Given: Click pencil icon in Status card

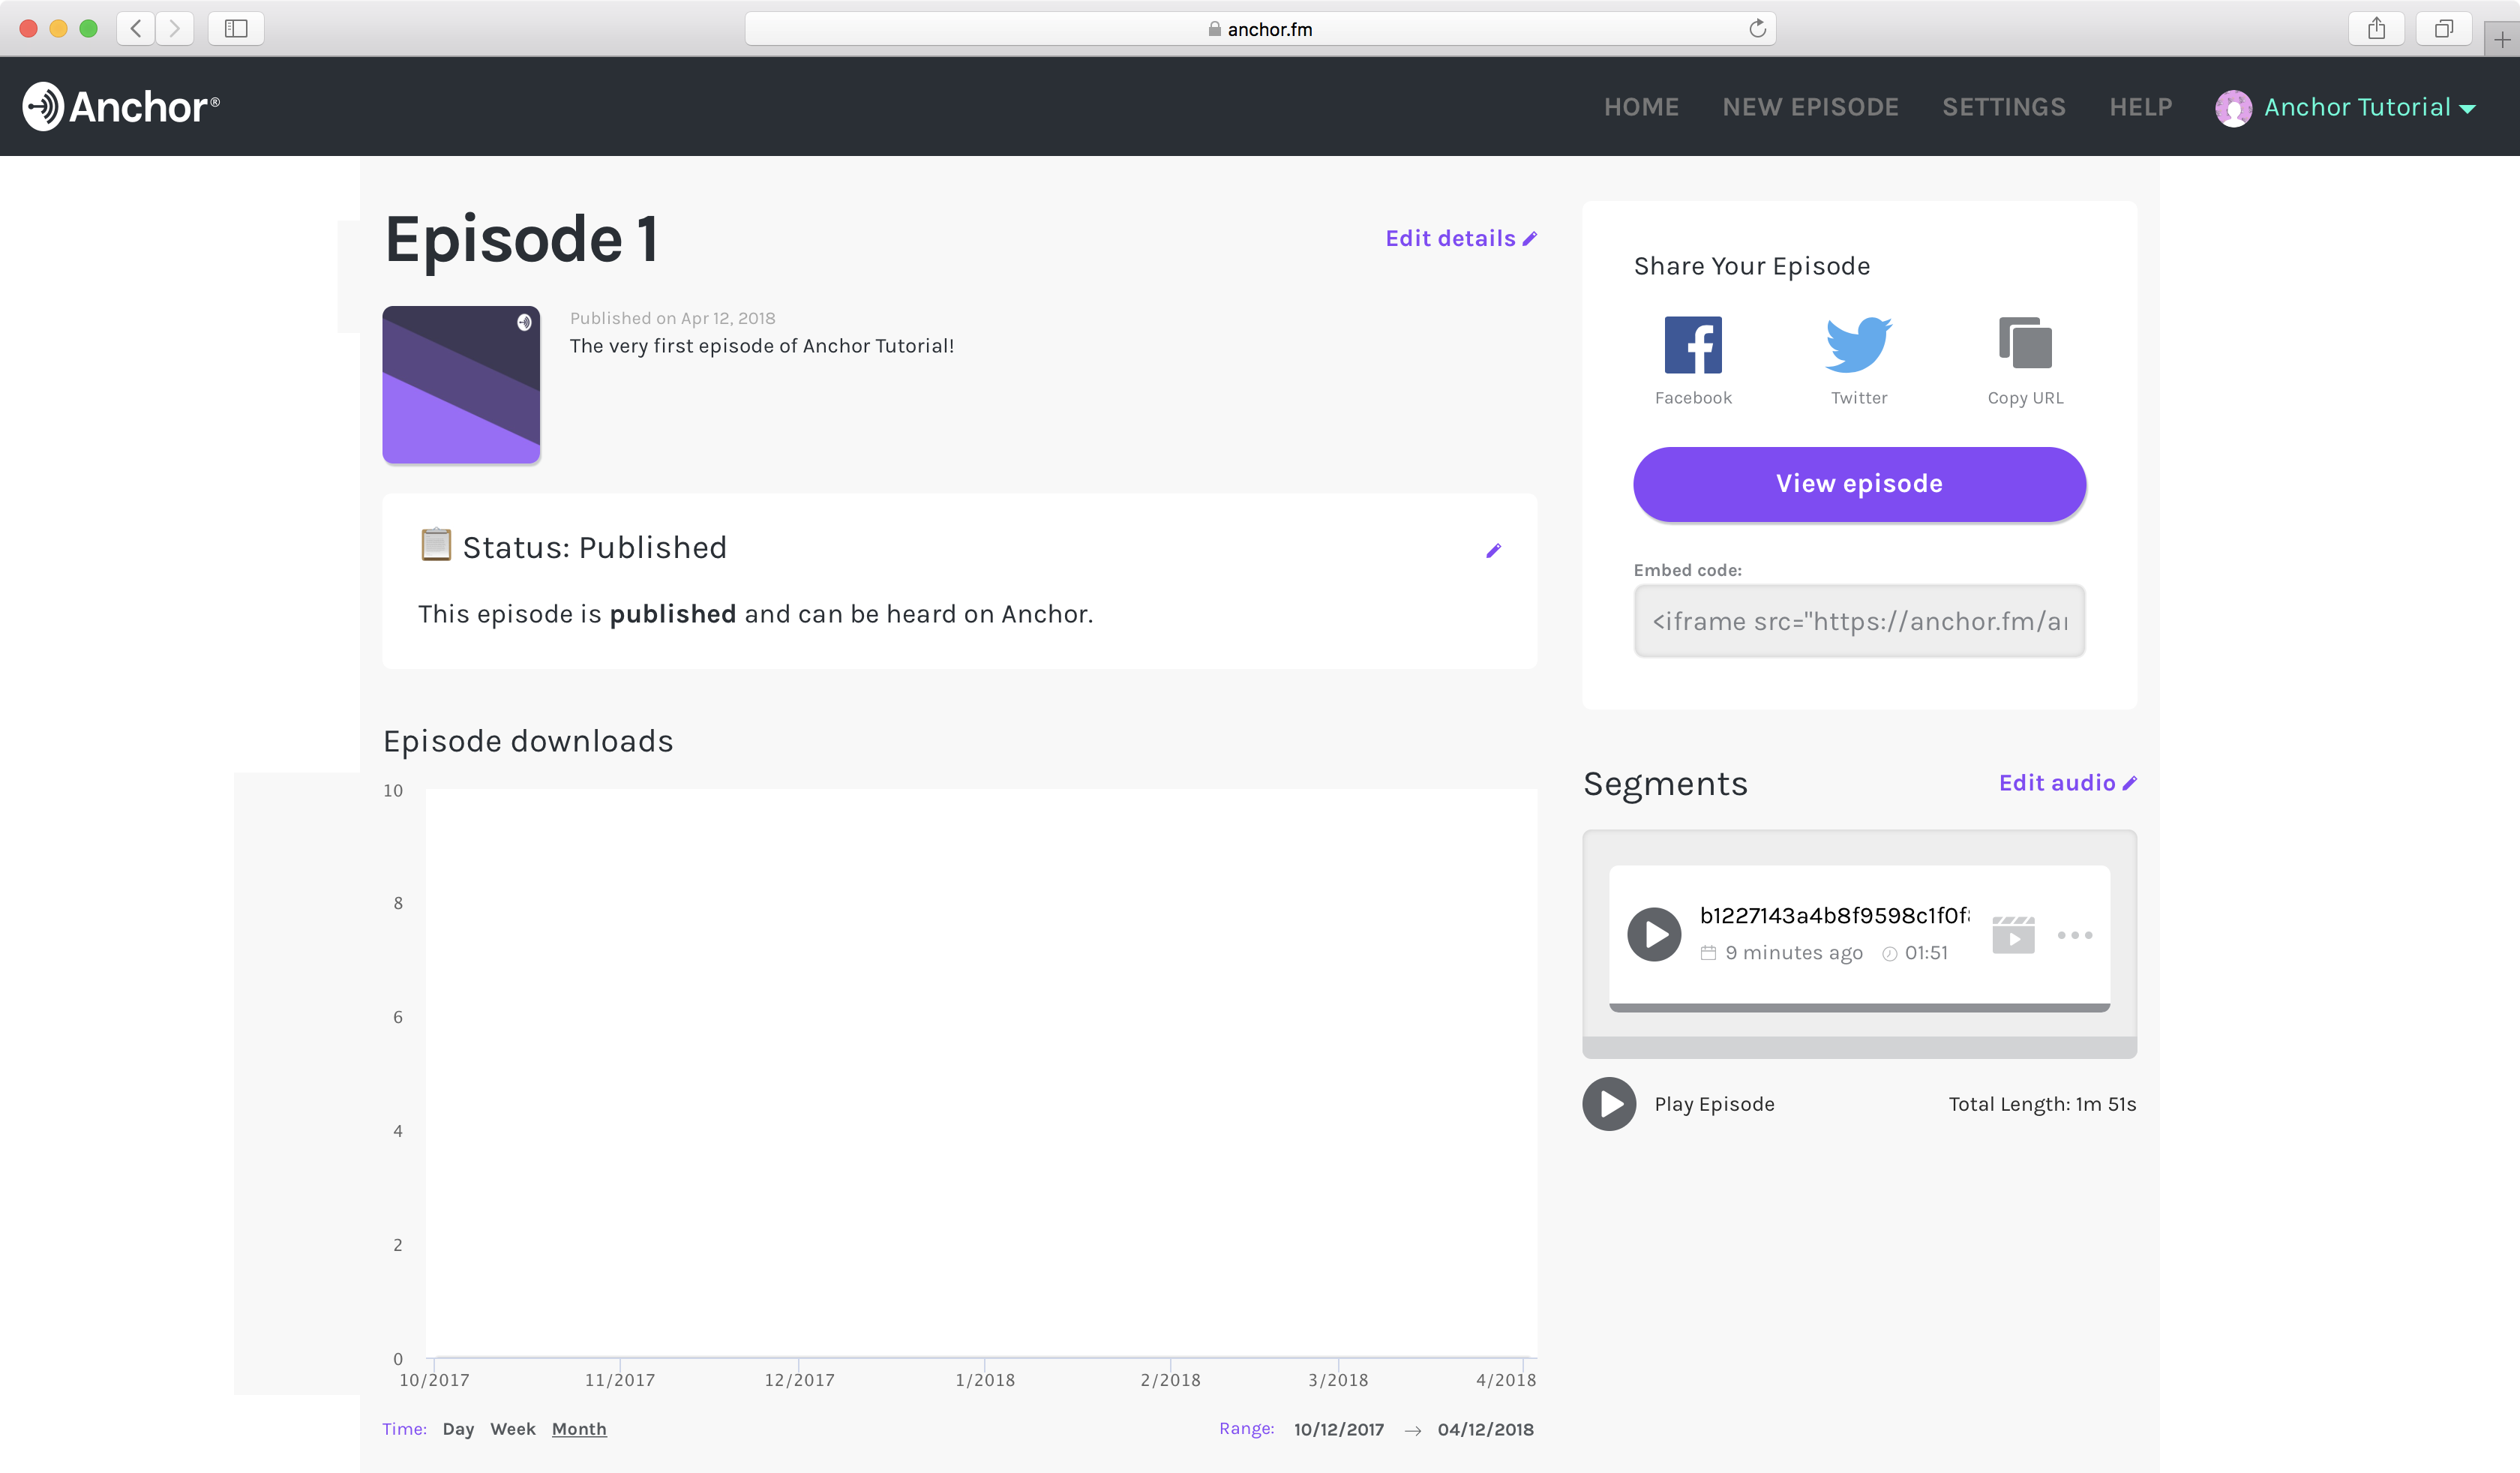Looking at the screenshot, I should [1493, 551].
